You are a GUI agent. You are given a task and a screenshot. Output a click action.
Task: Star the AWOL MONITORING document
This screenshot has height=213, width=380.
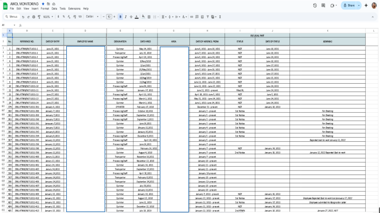[43, 4]
